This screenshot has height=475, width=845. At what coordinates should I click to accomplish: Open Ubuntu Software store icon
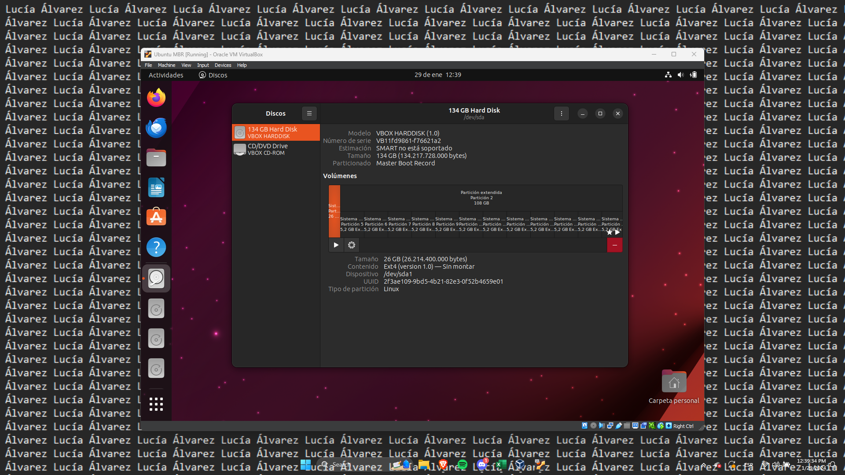(x=156, y=217)
